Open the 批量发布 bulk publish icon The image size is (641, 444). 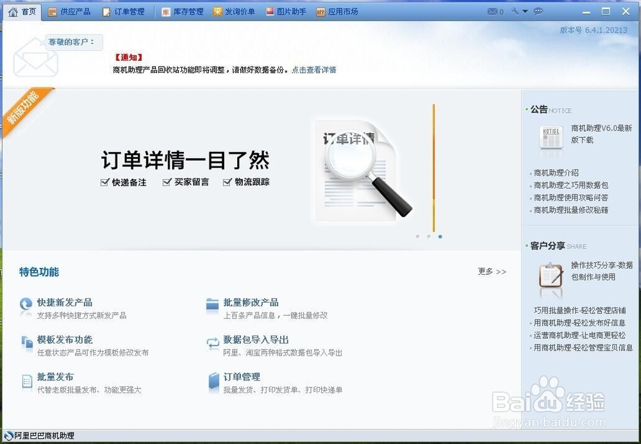point(26,381)
